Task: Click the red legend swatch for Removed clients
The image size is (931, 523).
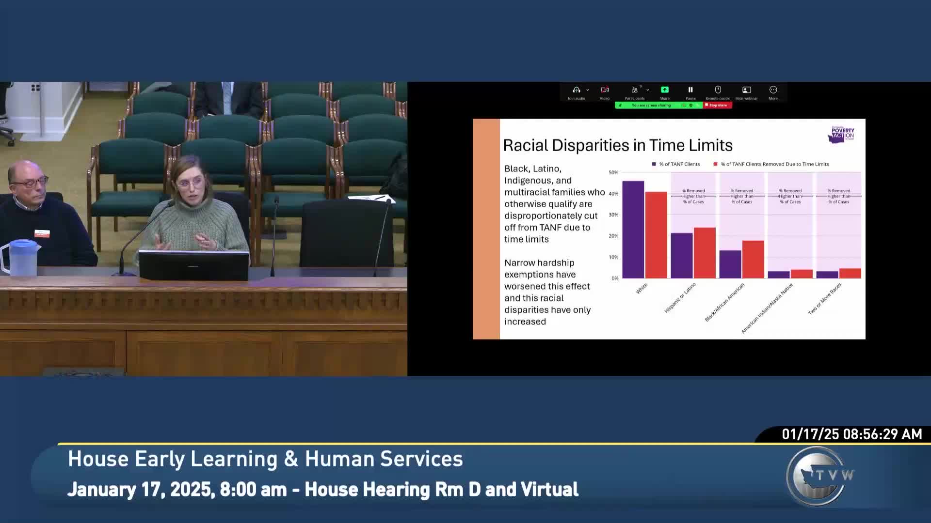Action: tap(715, 164)
